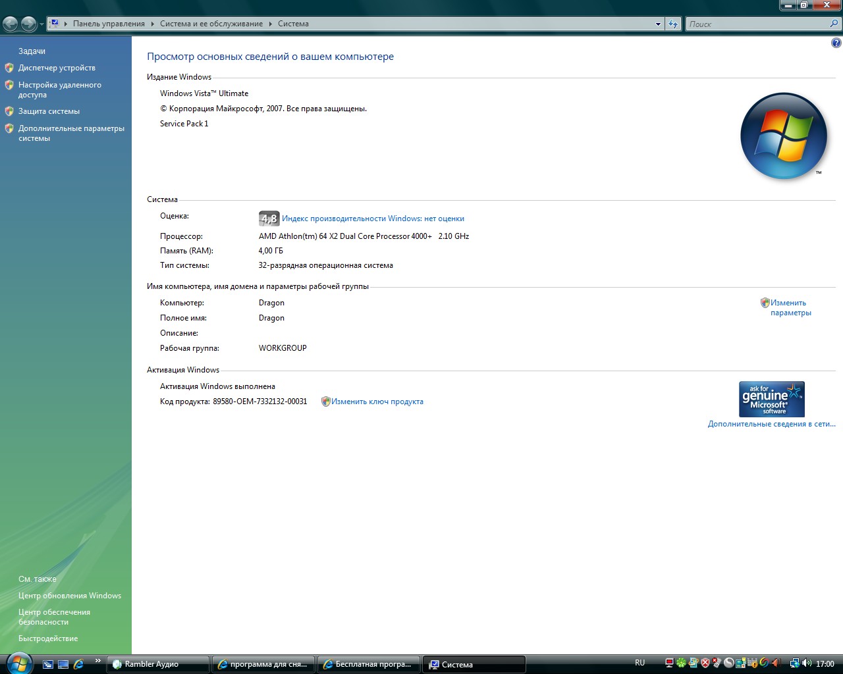Click Show desktop quick launch icon

click(x=63, y=664)
